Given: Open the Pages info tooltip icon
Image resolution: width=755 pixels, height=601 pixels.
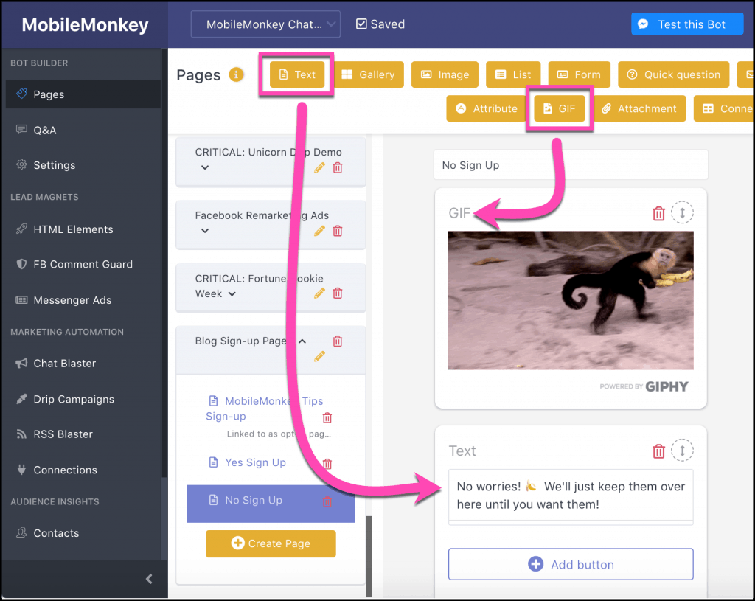Looking at the screenshot, I should click(x=236, y=74).
